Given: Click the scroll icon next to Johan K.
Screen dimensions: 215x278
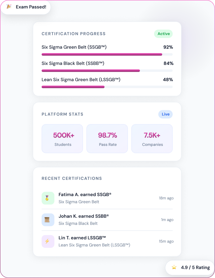Looking at the screenshot, I should point(48,220).
